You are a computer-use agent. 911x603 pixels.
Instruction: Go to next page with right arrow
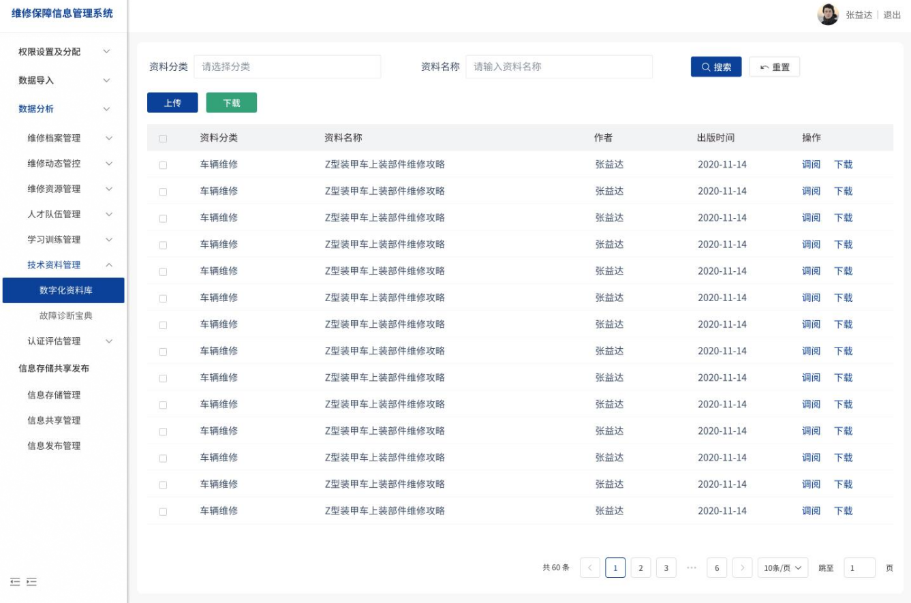click(743, 568)
